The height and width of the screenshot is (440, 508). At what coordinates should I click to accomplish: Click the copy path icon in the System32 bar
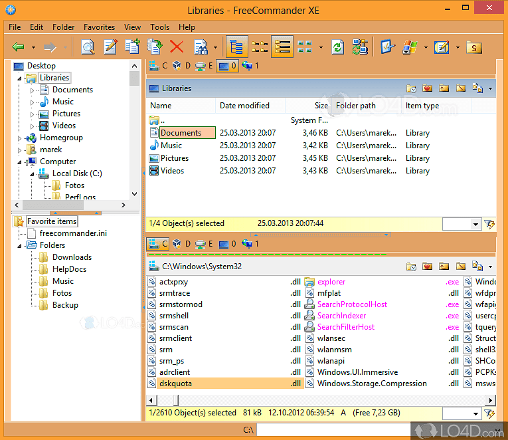pos(477,267)
